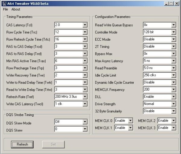Expand Dynamic Idle Cycle Counter dropdown
181x154 pixels.
coord(173,82)
